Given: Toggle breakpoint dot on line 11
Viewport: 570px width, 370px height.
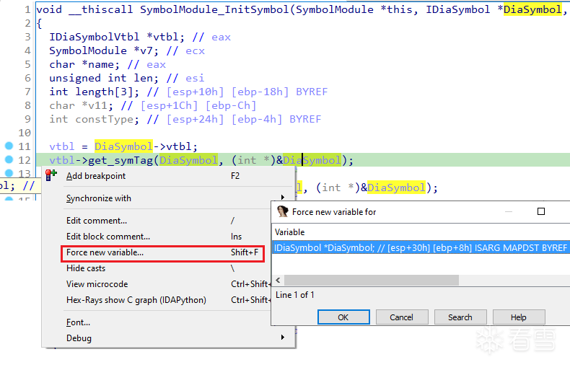Looking at the screenshot, I should (9, 146).
